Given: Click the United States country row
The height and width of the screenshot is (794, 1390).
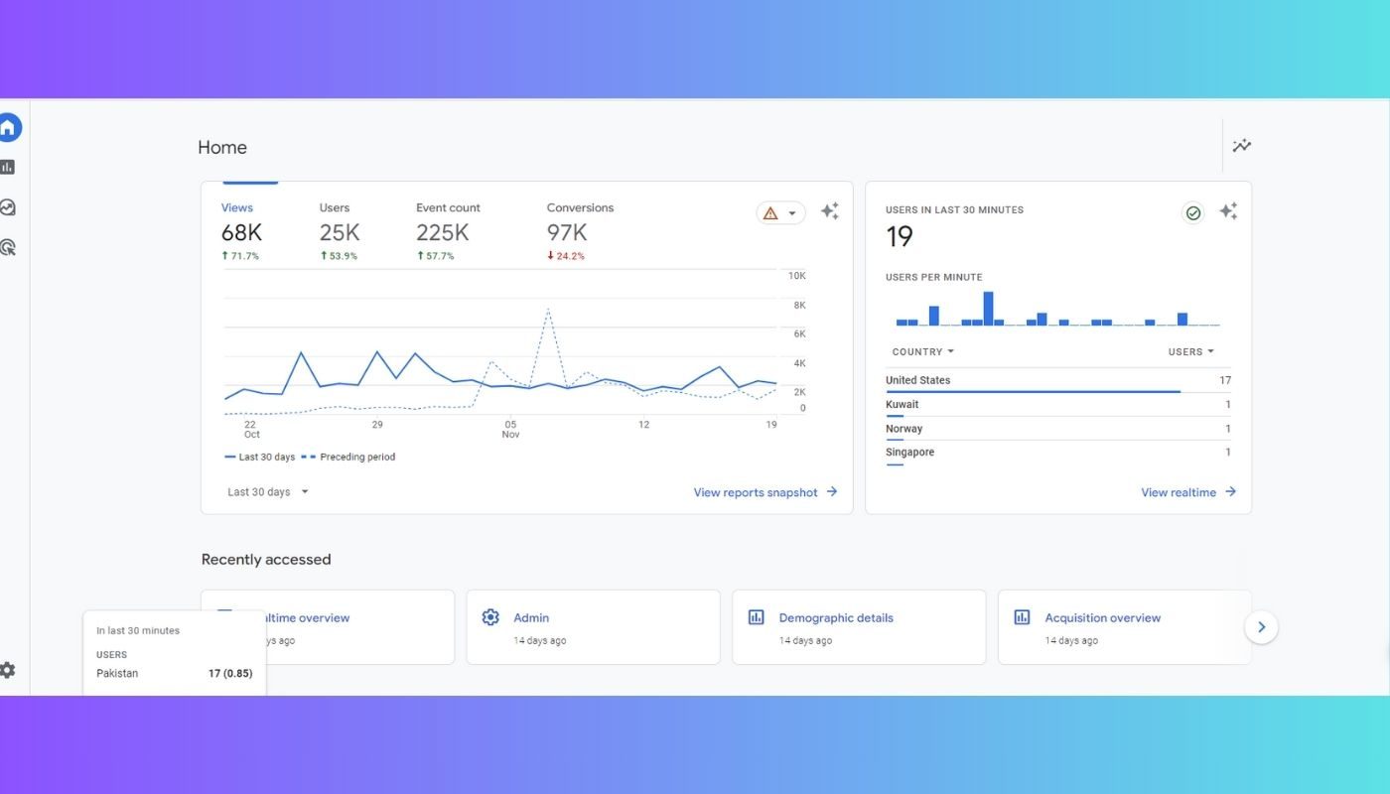Looking at the screenshot, I should 1058,381.
